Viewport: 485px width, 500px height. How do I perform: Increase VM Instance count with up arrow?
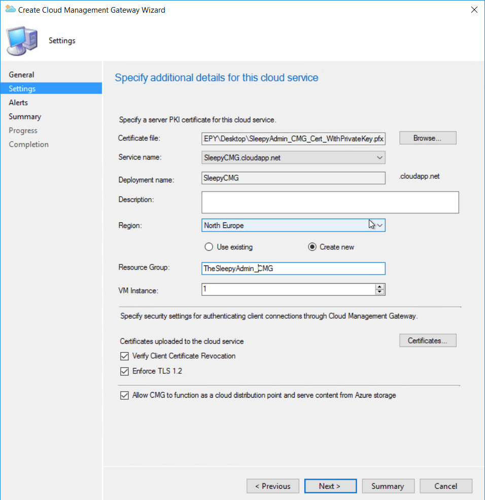pos(380,287)
